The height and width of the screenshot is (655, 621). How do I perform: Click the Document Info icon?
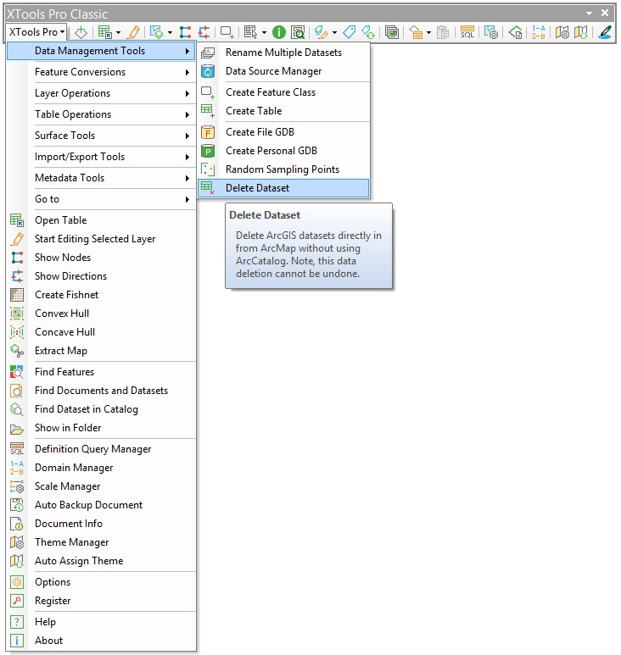click(x=17, y=524)
